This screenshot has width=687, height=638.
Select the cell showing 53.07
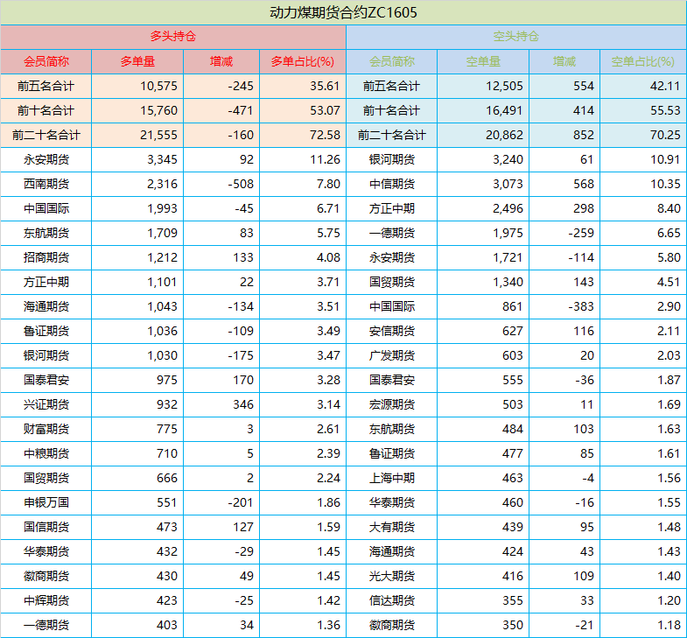[x=325, y=110]
